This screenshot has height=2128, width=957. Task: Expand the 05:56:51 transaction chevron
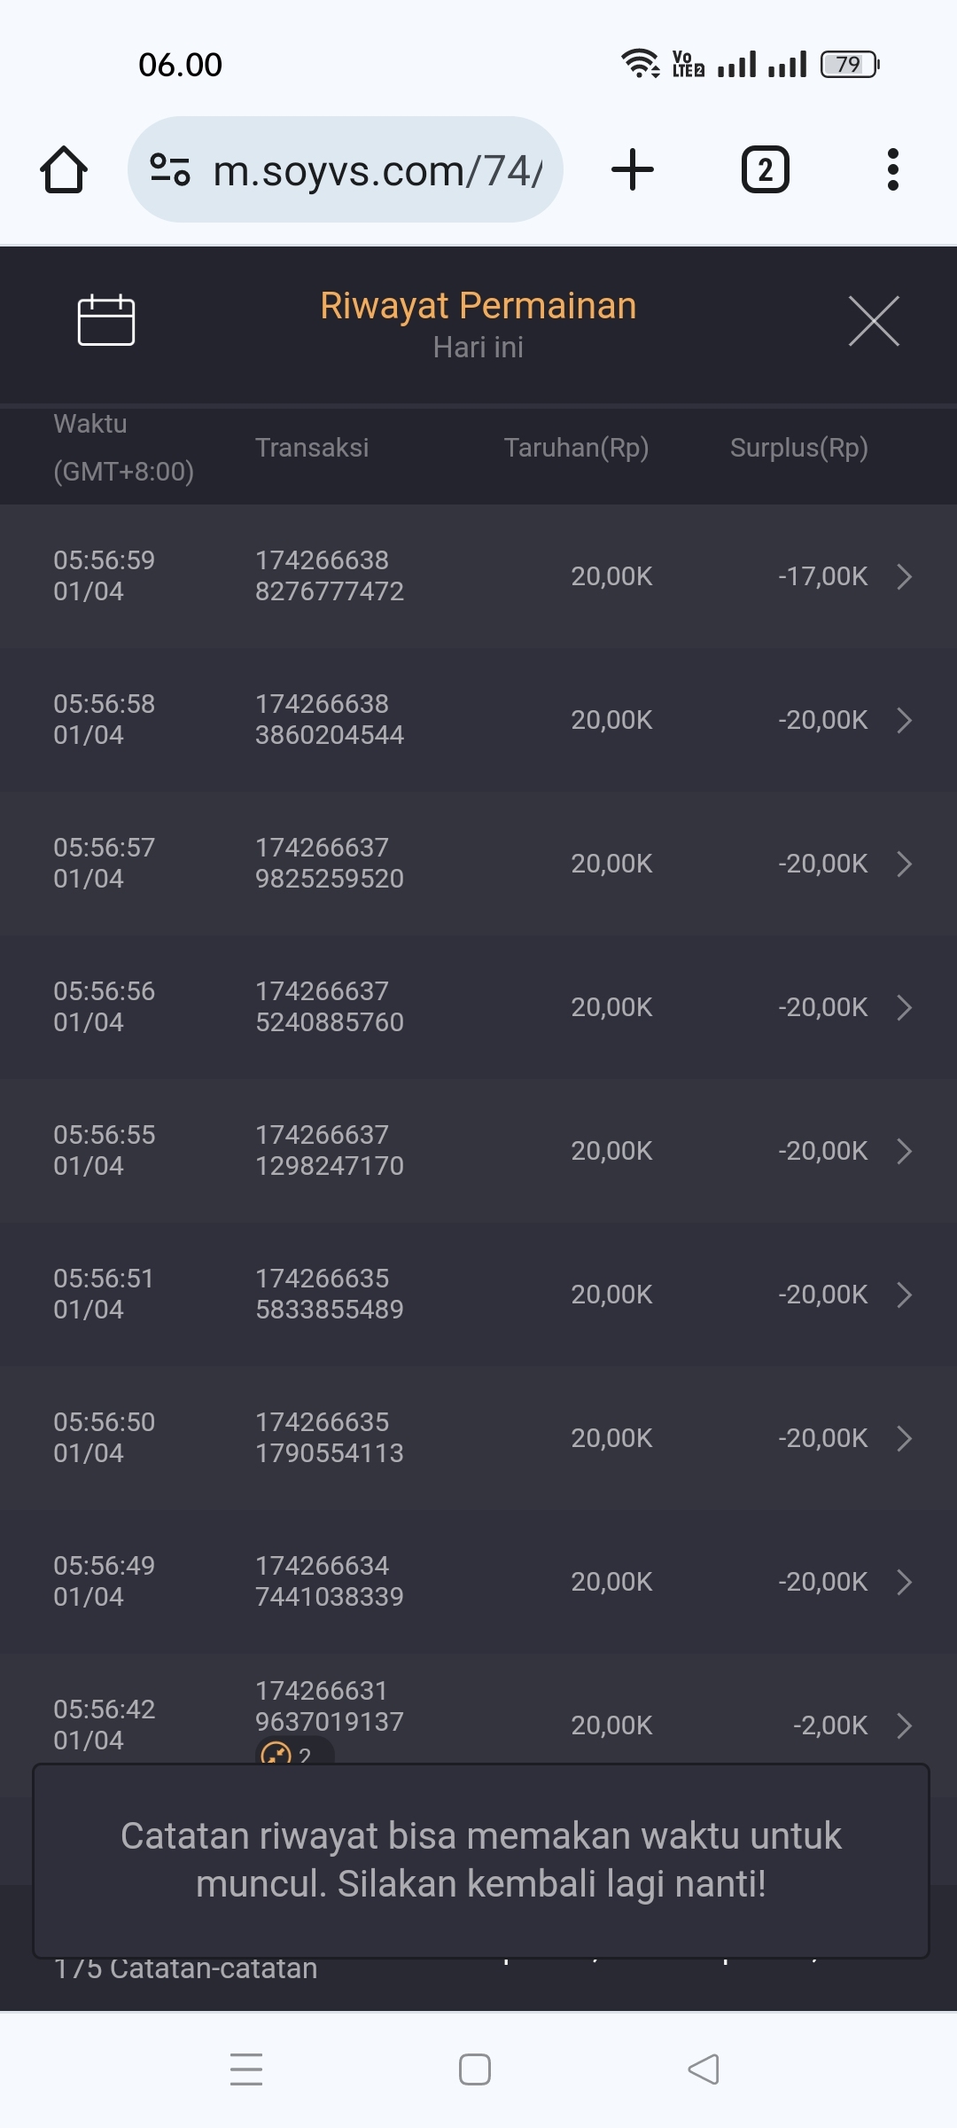pyautogui.click(x=904, y=1295)
